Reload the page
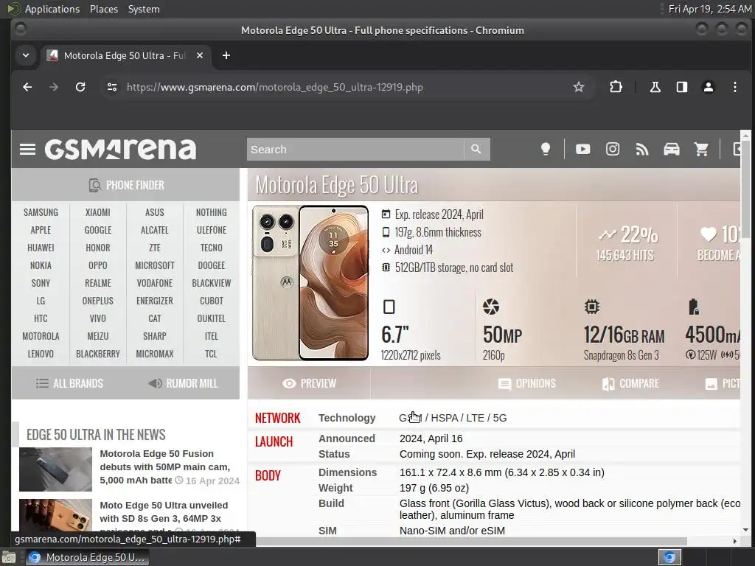This screenshot has height=566, width=755. 80,87
